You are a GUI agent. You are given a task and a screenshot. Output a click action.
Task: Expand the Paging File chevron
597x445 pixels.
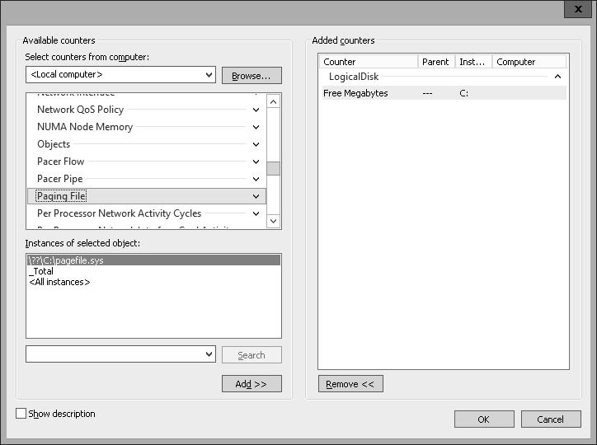point(256,196)
